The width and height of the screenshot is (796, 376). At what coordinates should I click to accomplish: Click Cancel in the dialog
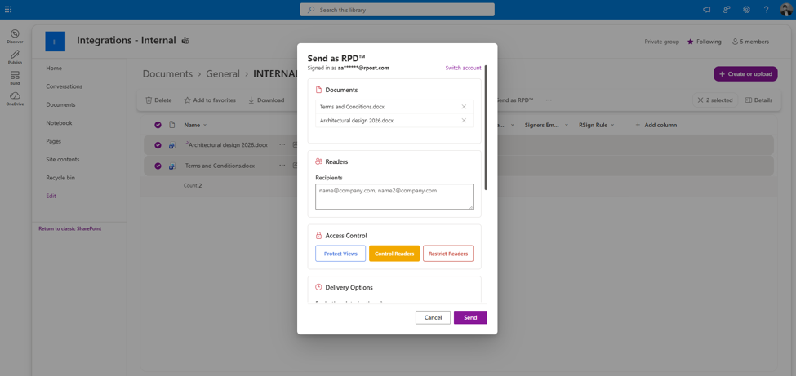pyautogui.click(x=433, y=317)
